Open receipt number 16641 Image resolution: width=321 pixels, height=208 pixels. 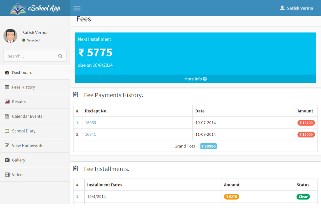(90, 134)
